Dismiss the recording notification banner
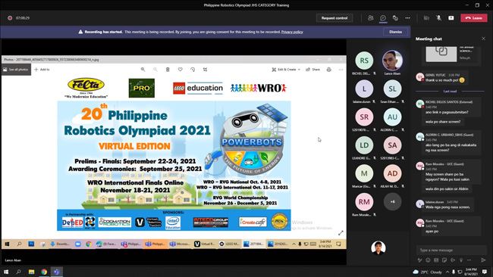 point(395,32)
